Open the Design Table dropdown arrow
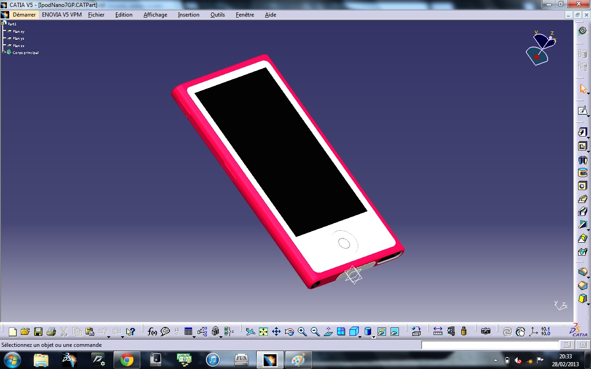This screenshot has height=369, width=591. click(194, 336)
